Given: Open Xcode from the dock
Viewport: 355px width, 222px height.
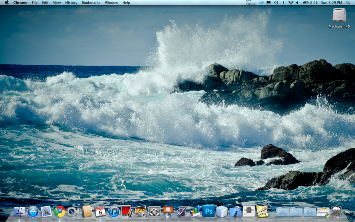Looking at the screenshot, I should (x=235, y=211).
